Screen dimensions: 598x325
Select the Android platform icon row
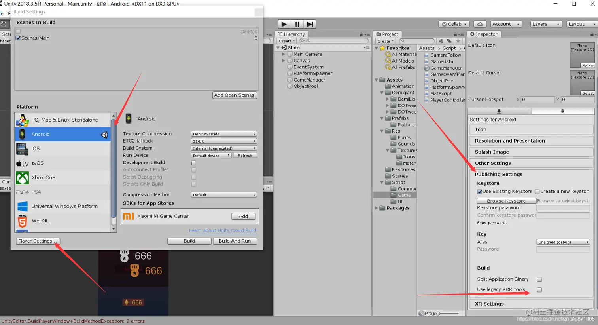pos(63,134)
